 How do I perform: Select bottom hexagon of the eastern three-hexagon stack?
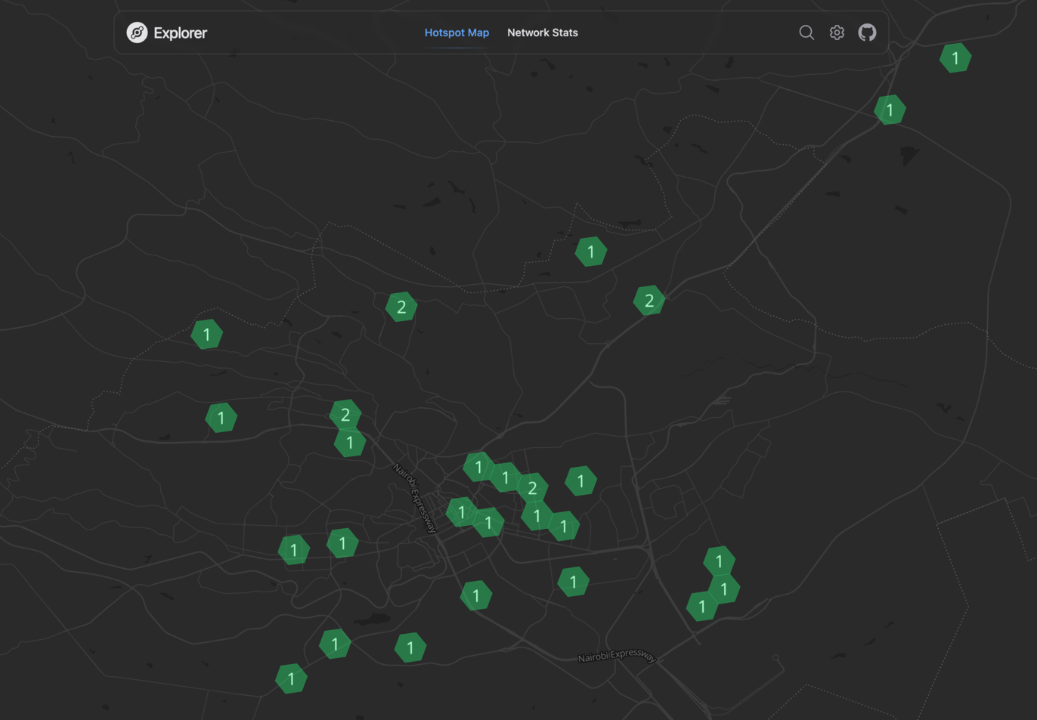click(701, 607)
